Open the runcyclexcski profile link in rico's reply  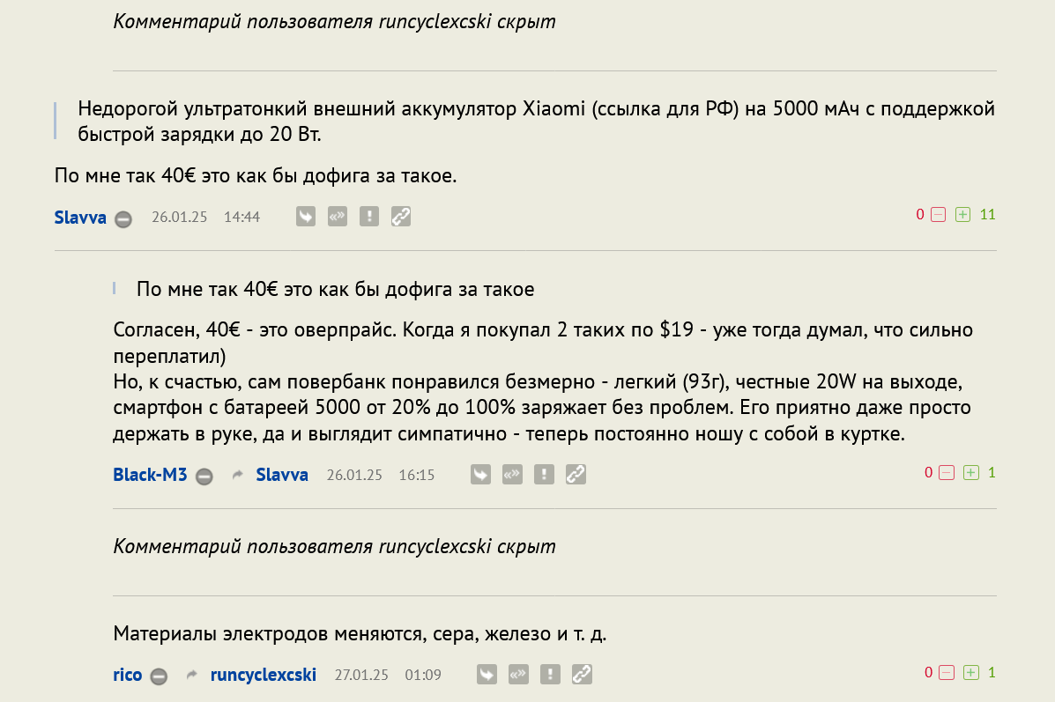(263, 675)
